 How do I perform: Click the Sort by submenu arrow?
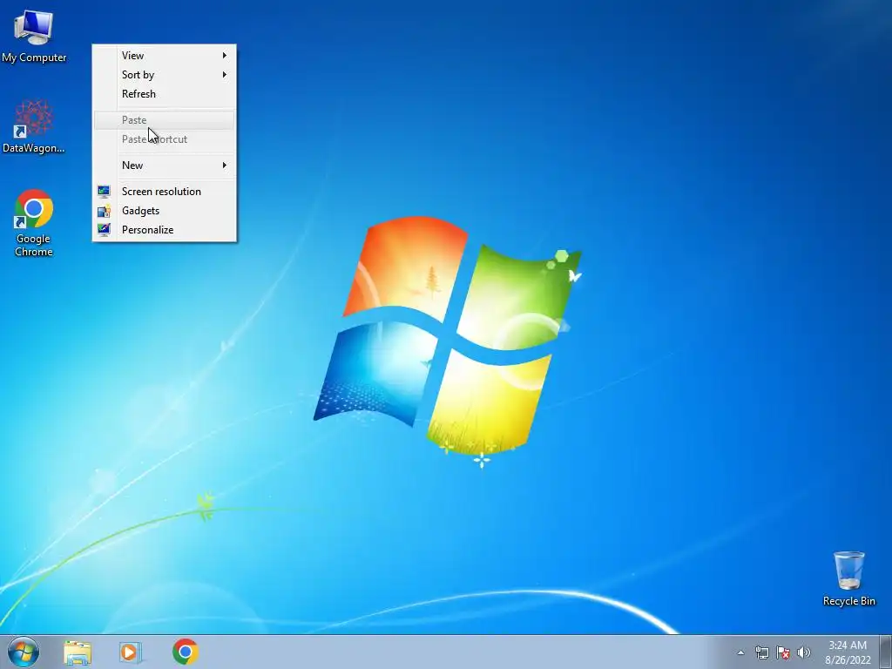click(225, 75)
